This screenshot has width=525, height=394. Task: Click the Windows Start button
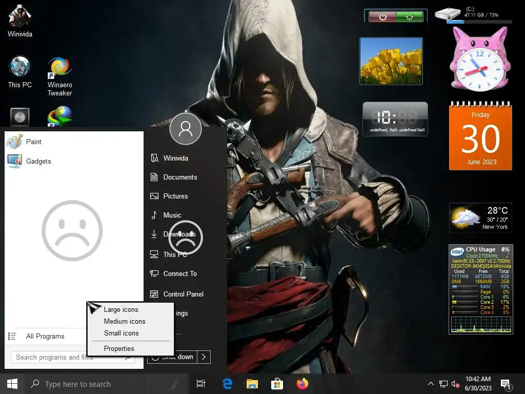coord(12,384)
